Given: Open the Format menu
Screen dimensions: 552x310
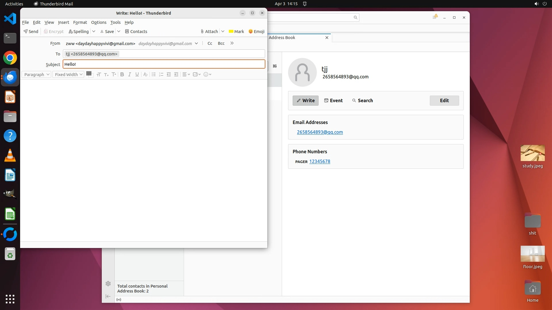Looking at the screenshot, I should click(80, 22).
